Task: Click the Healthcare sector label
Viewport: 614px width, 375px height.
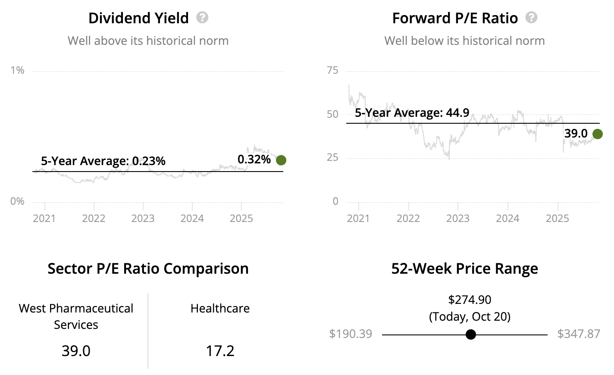Action: 220,309
